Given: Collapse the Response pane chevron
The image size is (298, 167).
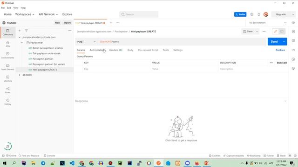Looking at the screenshot, I should click(285, 101).
